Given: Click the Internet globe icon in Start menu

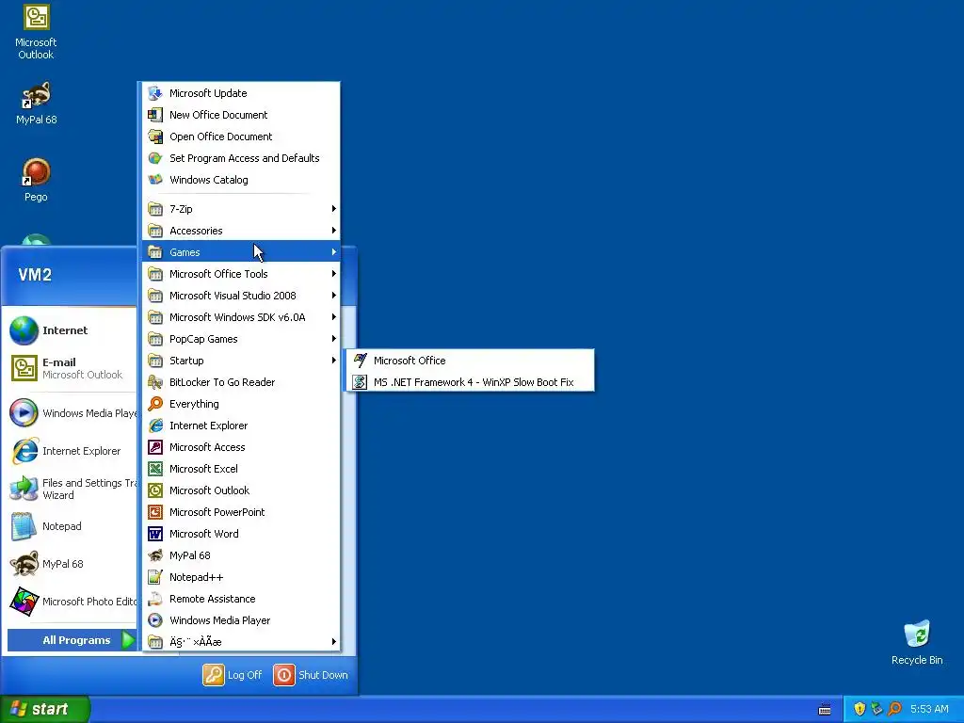Looking at the screenshot, I should click(24, 330).
